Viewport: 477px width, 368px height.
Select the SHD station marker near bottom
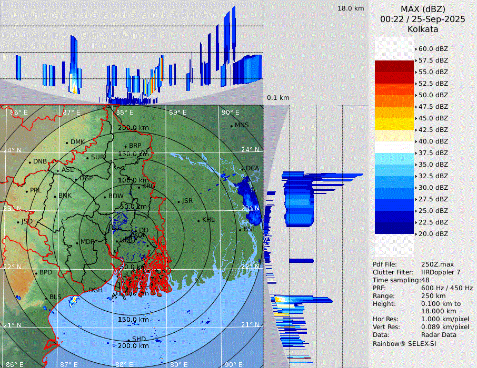click(x=128, y=340)
